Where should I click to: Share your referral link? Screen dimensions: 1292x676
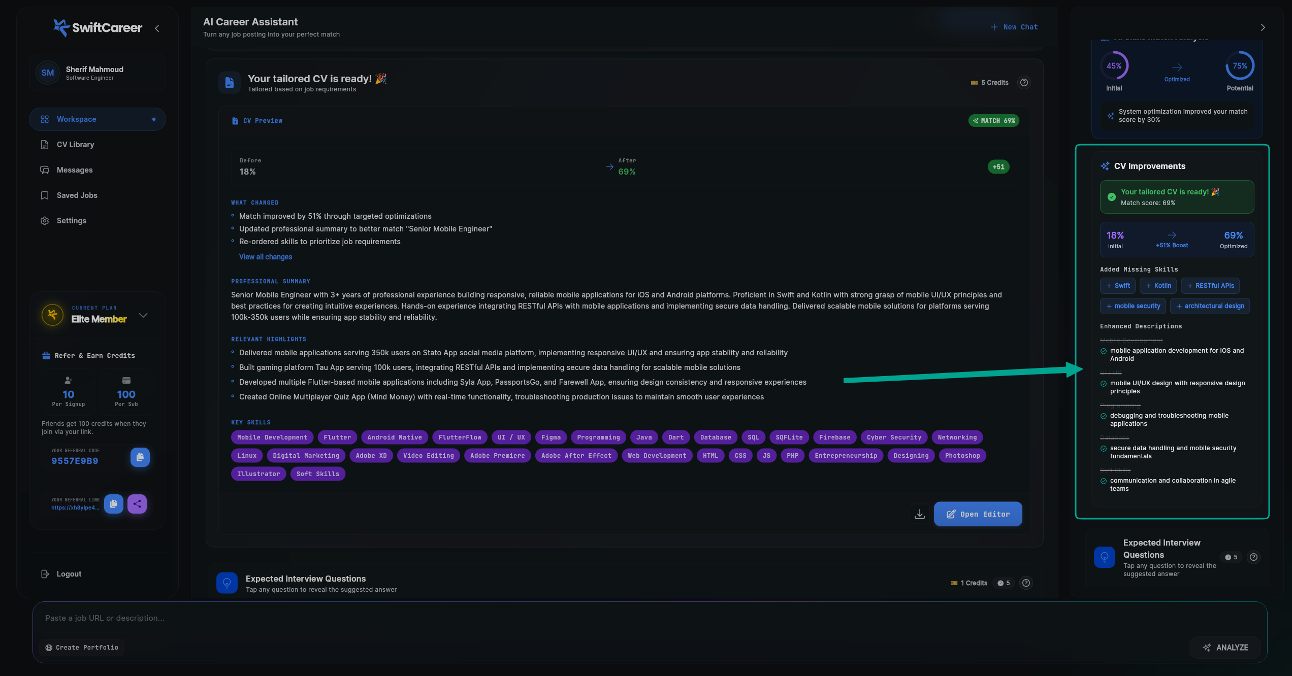pyautogui.click(x=137, y=503)
